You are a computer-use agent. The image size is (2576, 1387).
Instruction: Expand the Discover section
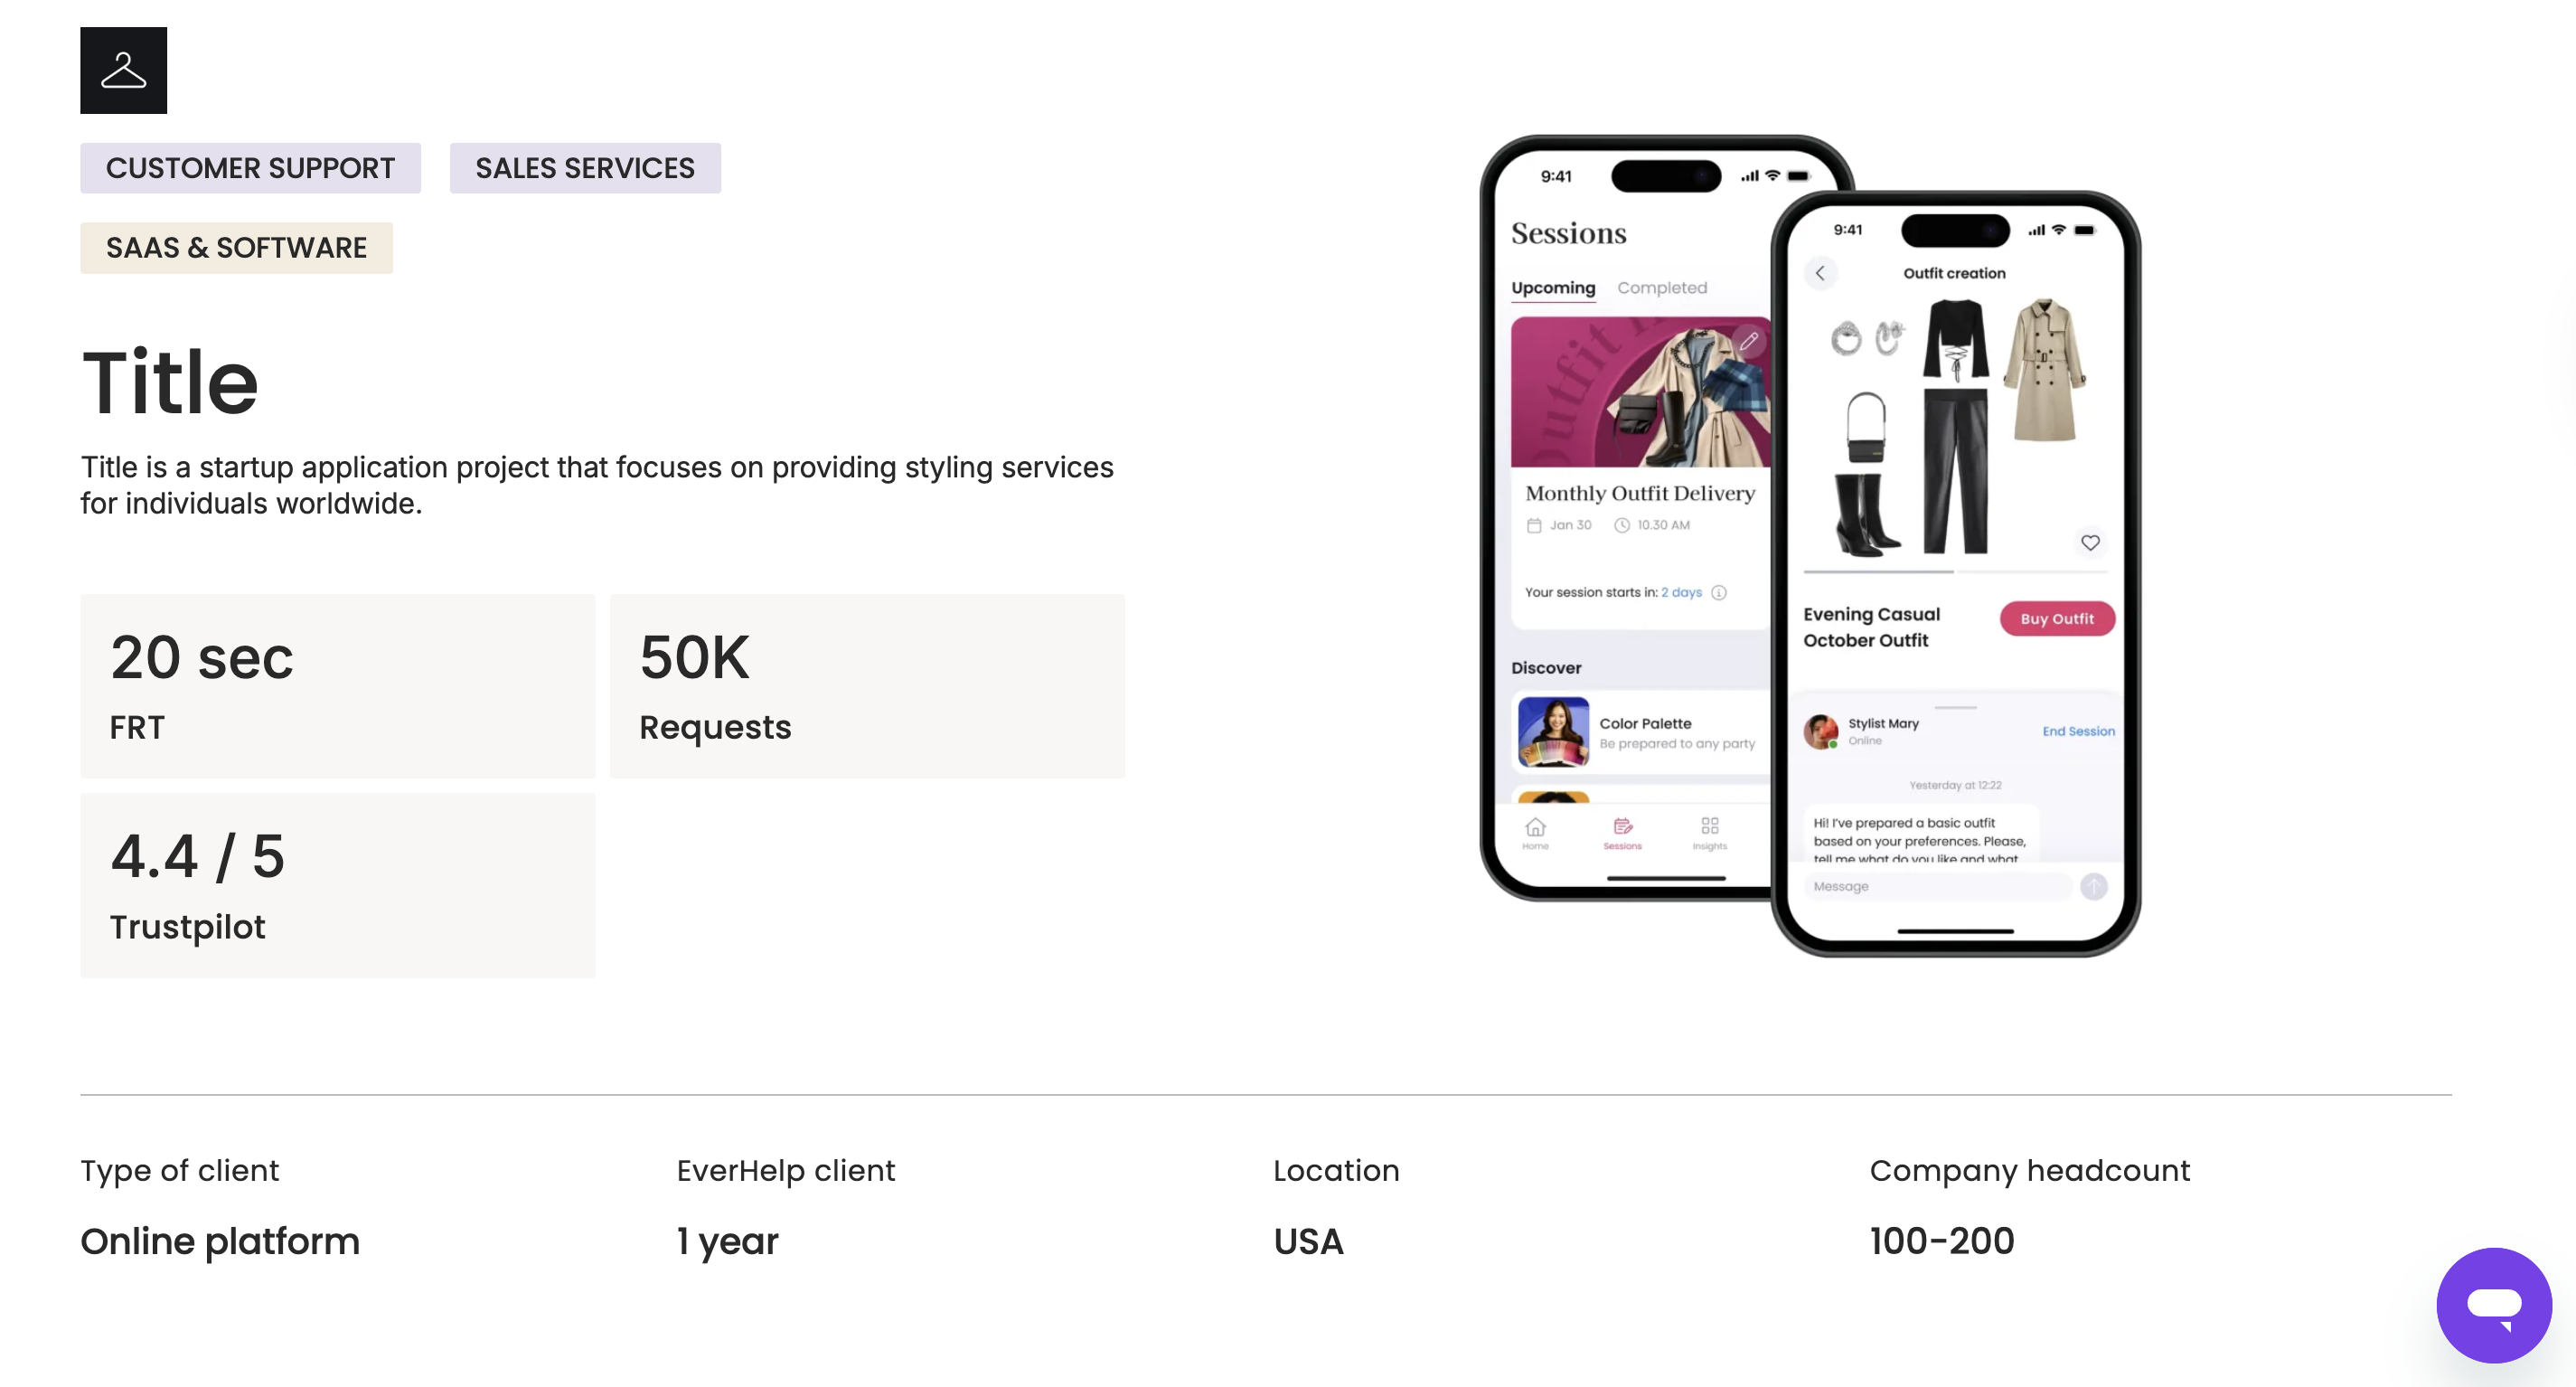[x=1547, y=667]
